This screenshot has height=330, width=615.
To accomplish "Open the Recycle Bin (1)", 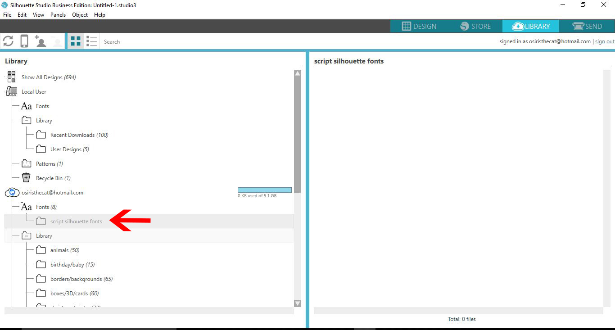I will click(53, 178).
